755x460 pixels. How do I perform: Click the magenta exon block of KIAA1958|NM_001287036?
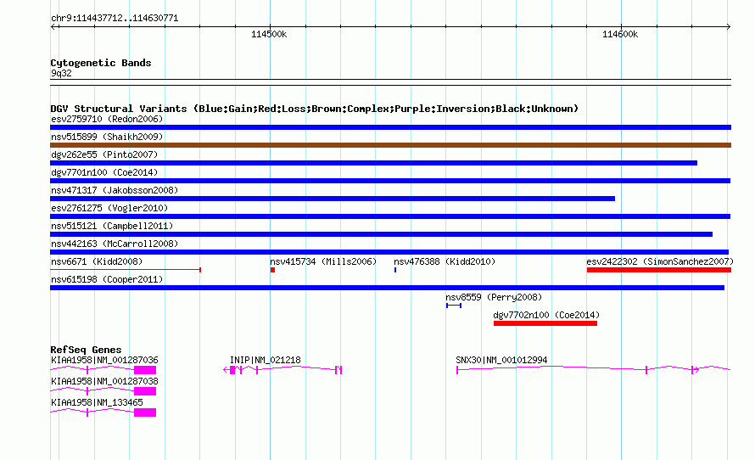click(145, 370)
